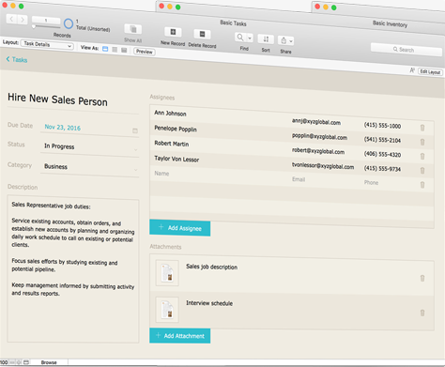Switch to Form view icon

105,49
